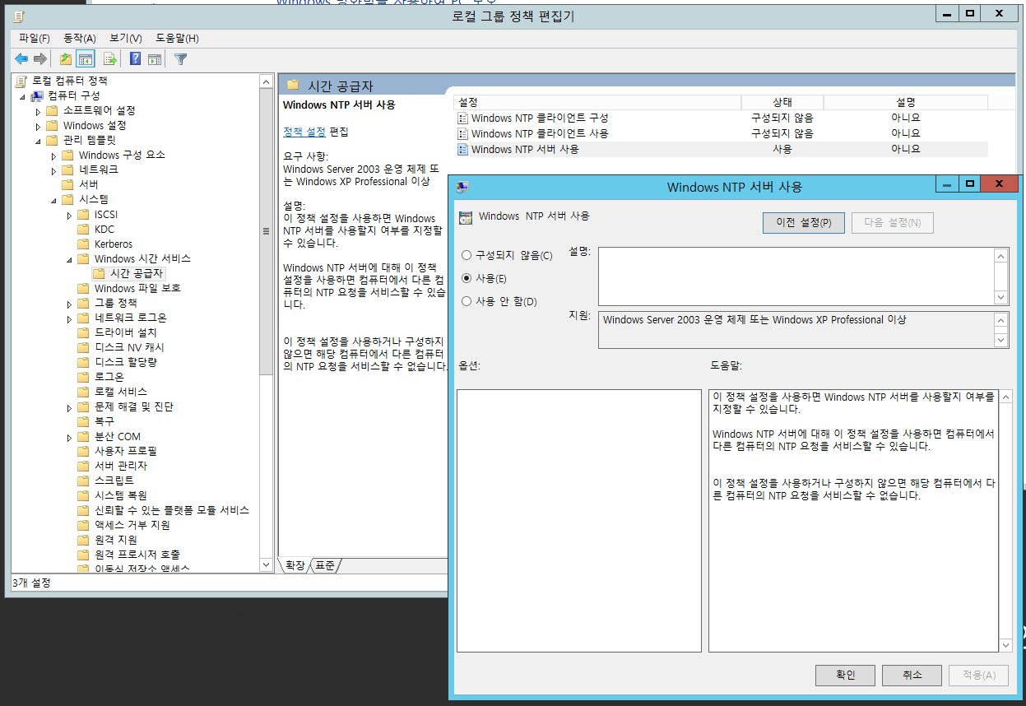Viewport: 1026px width, 706px height.
Task: Click the policy icon beside Windows NTP 클라이언트 구성
Action: (x=462, y=118)
